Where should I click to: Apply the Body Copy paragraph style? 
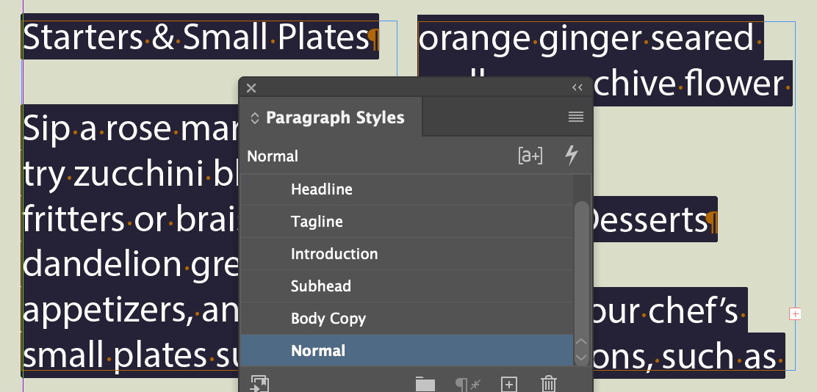(x=406, y=318)
